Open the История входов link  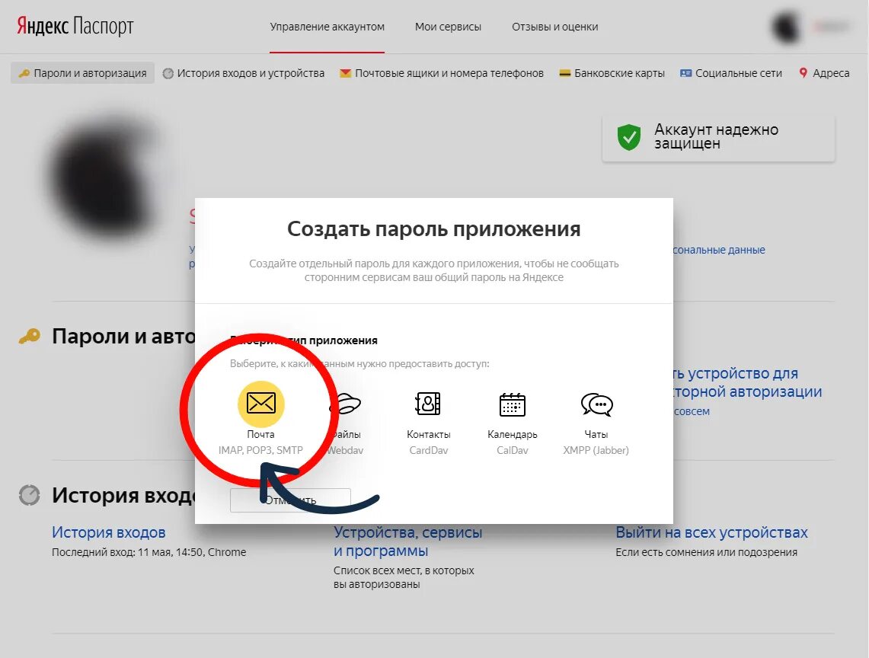point(109,532)
